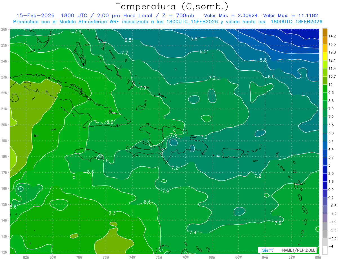Click the WRF model forecast description line
Image resolution: width=338 pixels, height=261 pixels.
pyautogui.click(x=168, y=22)
